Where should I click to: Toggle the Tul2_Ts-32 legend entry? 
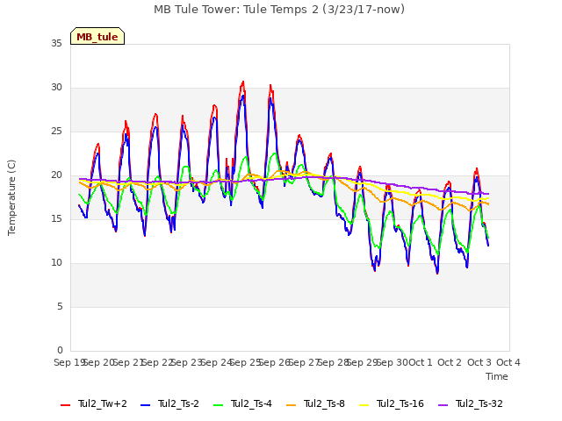[471, 403]
